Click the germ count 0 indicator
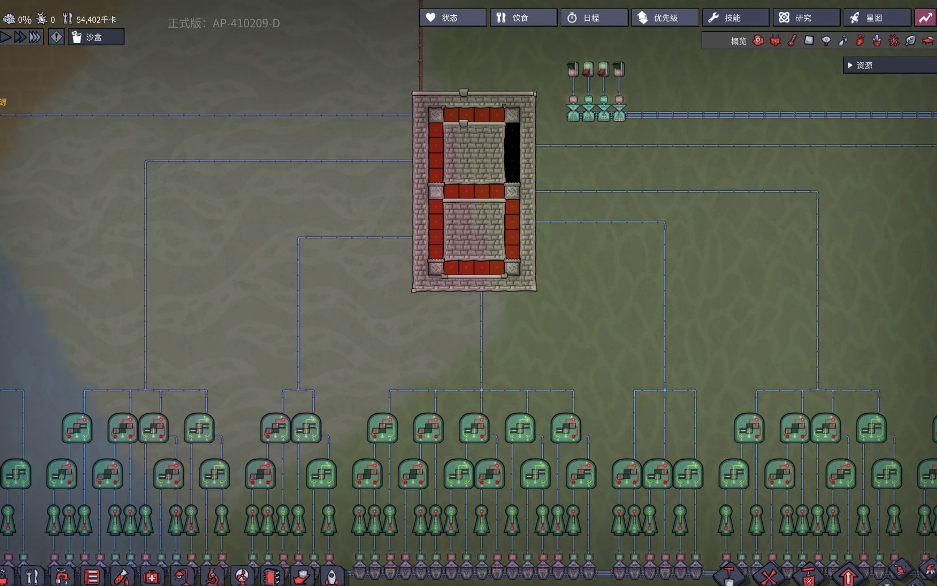This screenshot has height=586, width=937. pos(45,19)
